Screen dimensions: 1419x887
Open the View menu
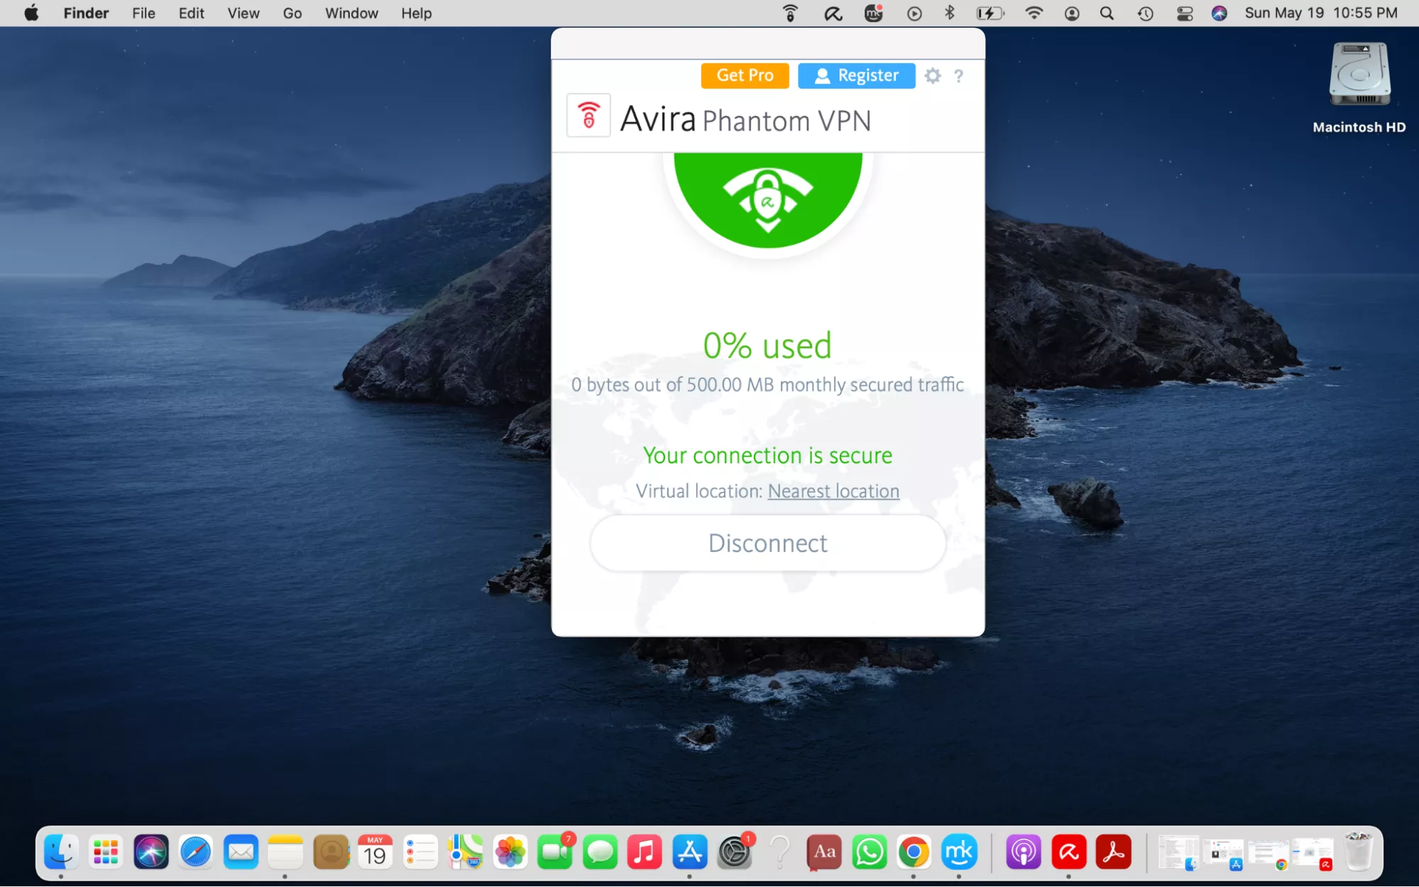click(x=243, y=13)
